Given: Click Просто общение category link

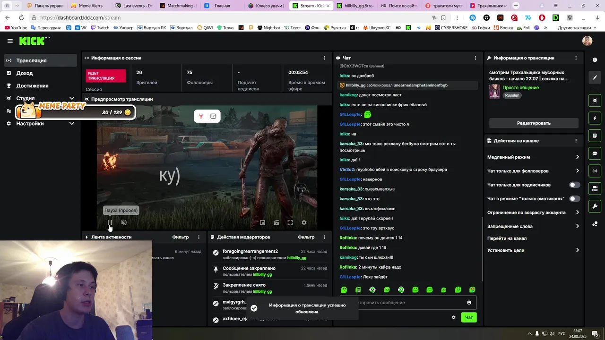Looking at the screenshot, I should (x=520, y=88).
